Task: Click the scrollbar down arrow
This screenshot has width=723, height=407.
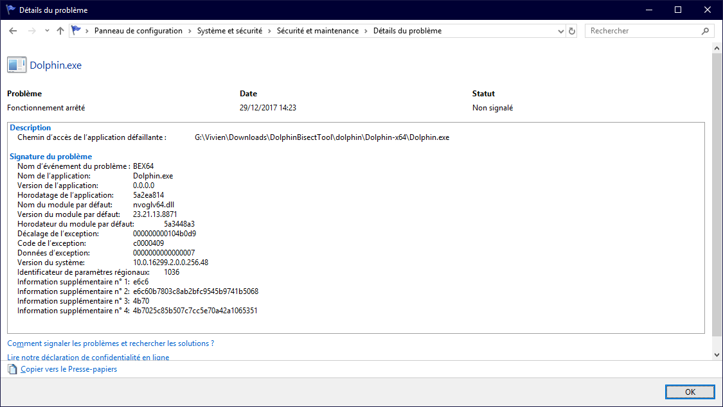Action: pyautogui.click(x=717, y=354)
